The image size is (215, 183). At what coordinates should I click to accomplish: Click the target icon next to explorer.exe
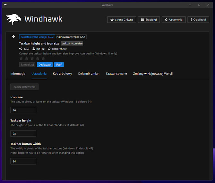tap(49, 49)
